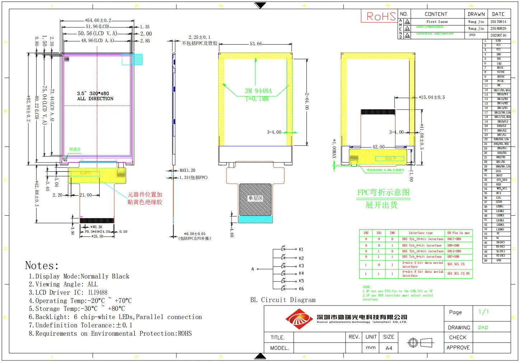
Task: Toggle IM2 bit for 3-wire serial interface
Action: [366, 265]
